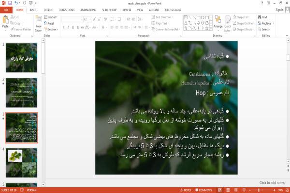
Task: Select the text box shape in gallery
Action: pos(186,17)
